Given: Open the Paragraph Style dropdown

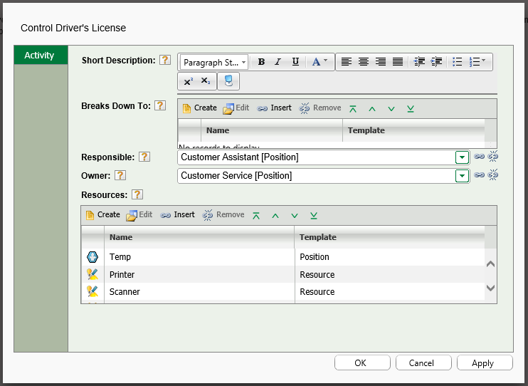Looking at the screenshot, I should point(213,62).
